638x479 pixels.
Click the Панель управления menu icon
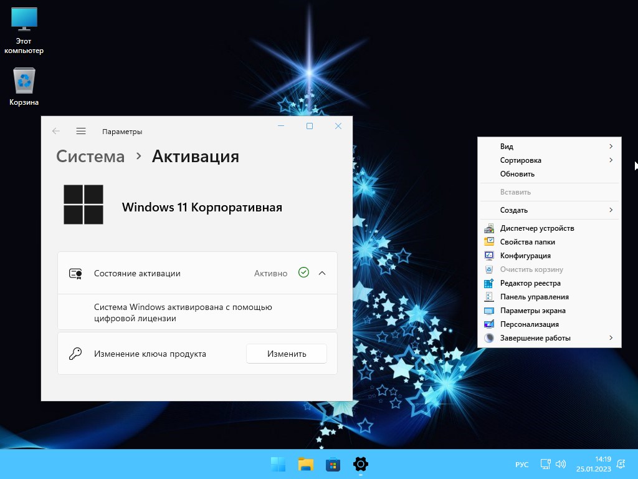[x=489, y=297]
